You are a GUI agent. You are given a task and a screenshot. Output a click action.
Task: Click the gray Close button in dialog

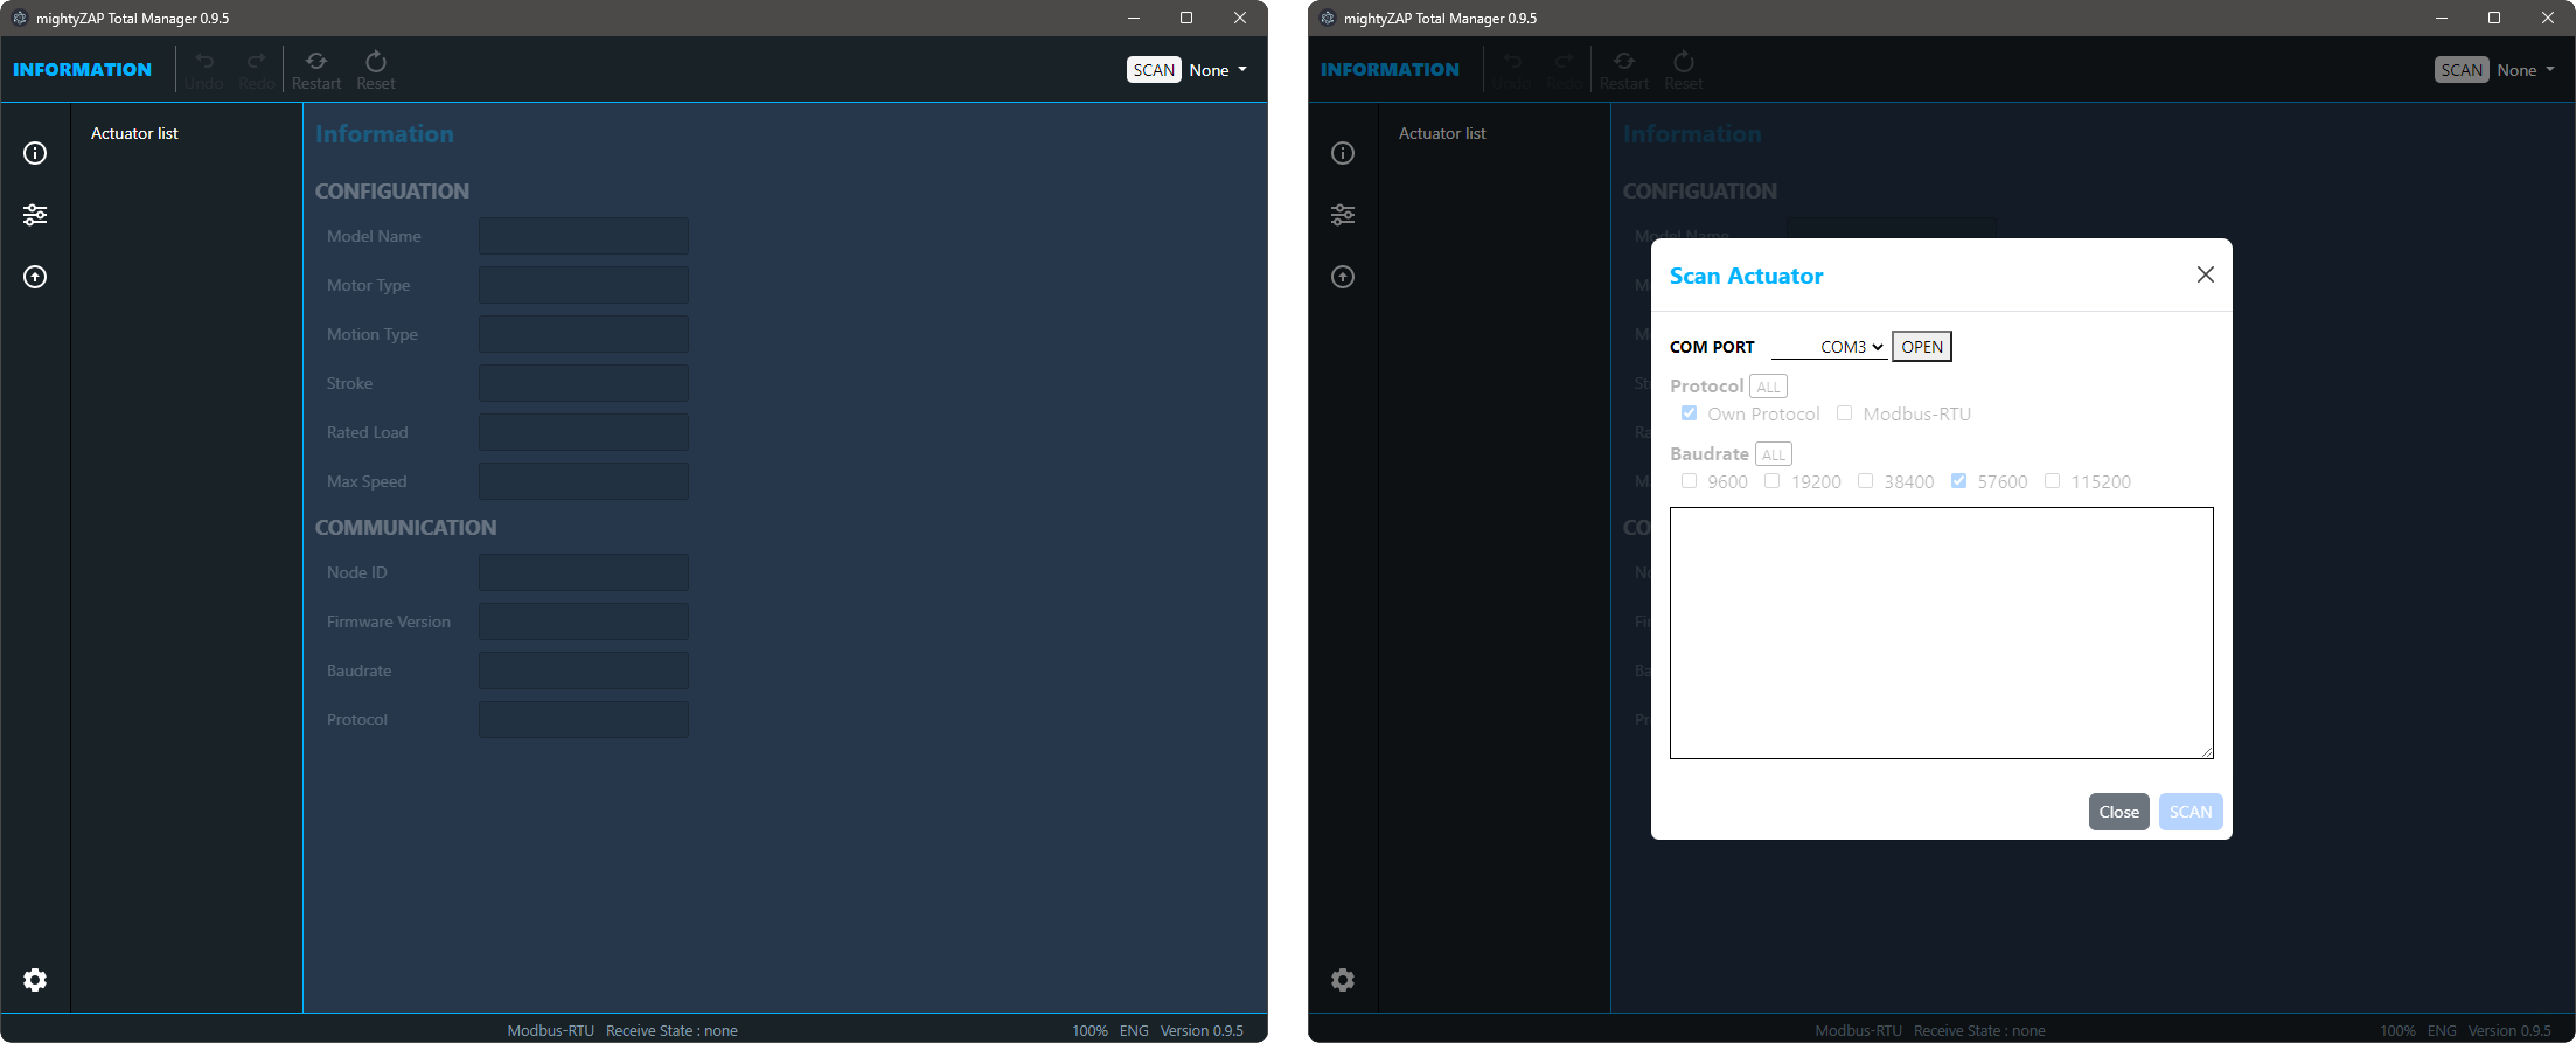(2118, 812)
